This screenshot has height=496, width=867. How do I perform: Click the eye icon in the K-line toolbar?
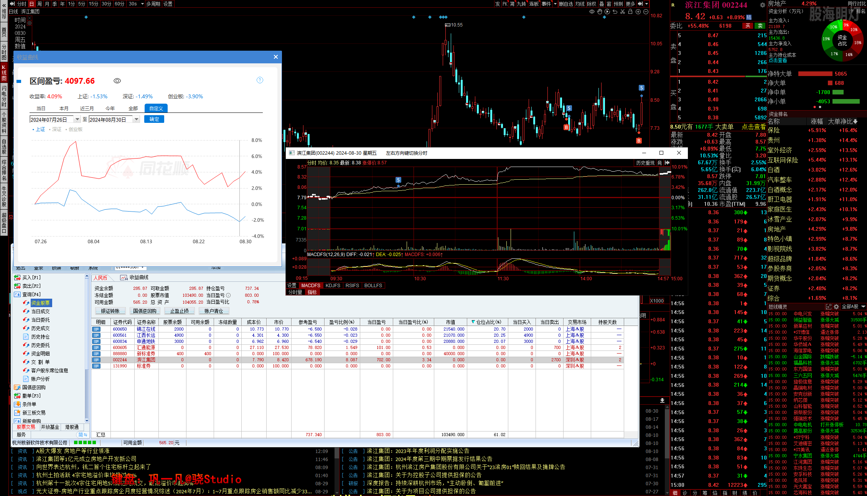click(x=592, y=12)
